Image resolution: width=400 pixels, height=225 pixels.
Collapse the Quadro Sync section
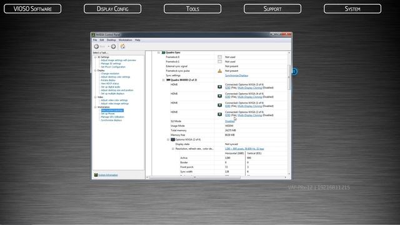click(159, 52)
